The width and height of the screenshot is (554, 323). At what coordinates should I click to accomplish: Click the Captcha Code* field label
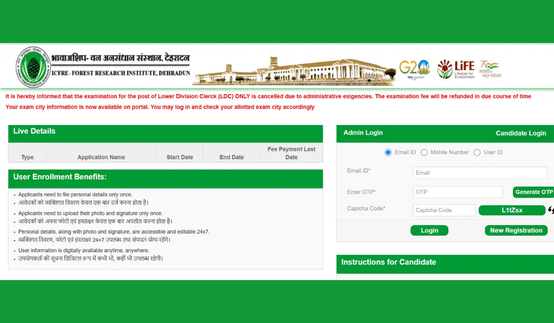point(366,209)
